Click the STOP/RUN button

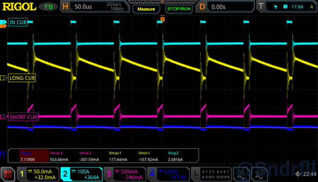[x=179, y=9]
